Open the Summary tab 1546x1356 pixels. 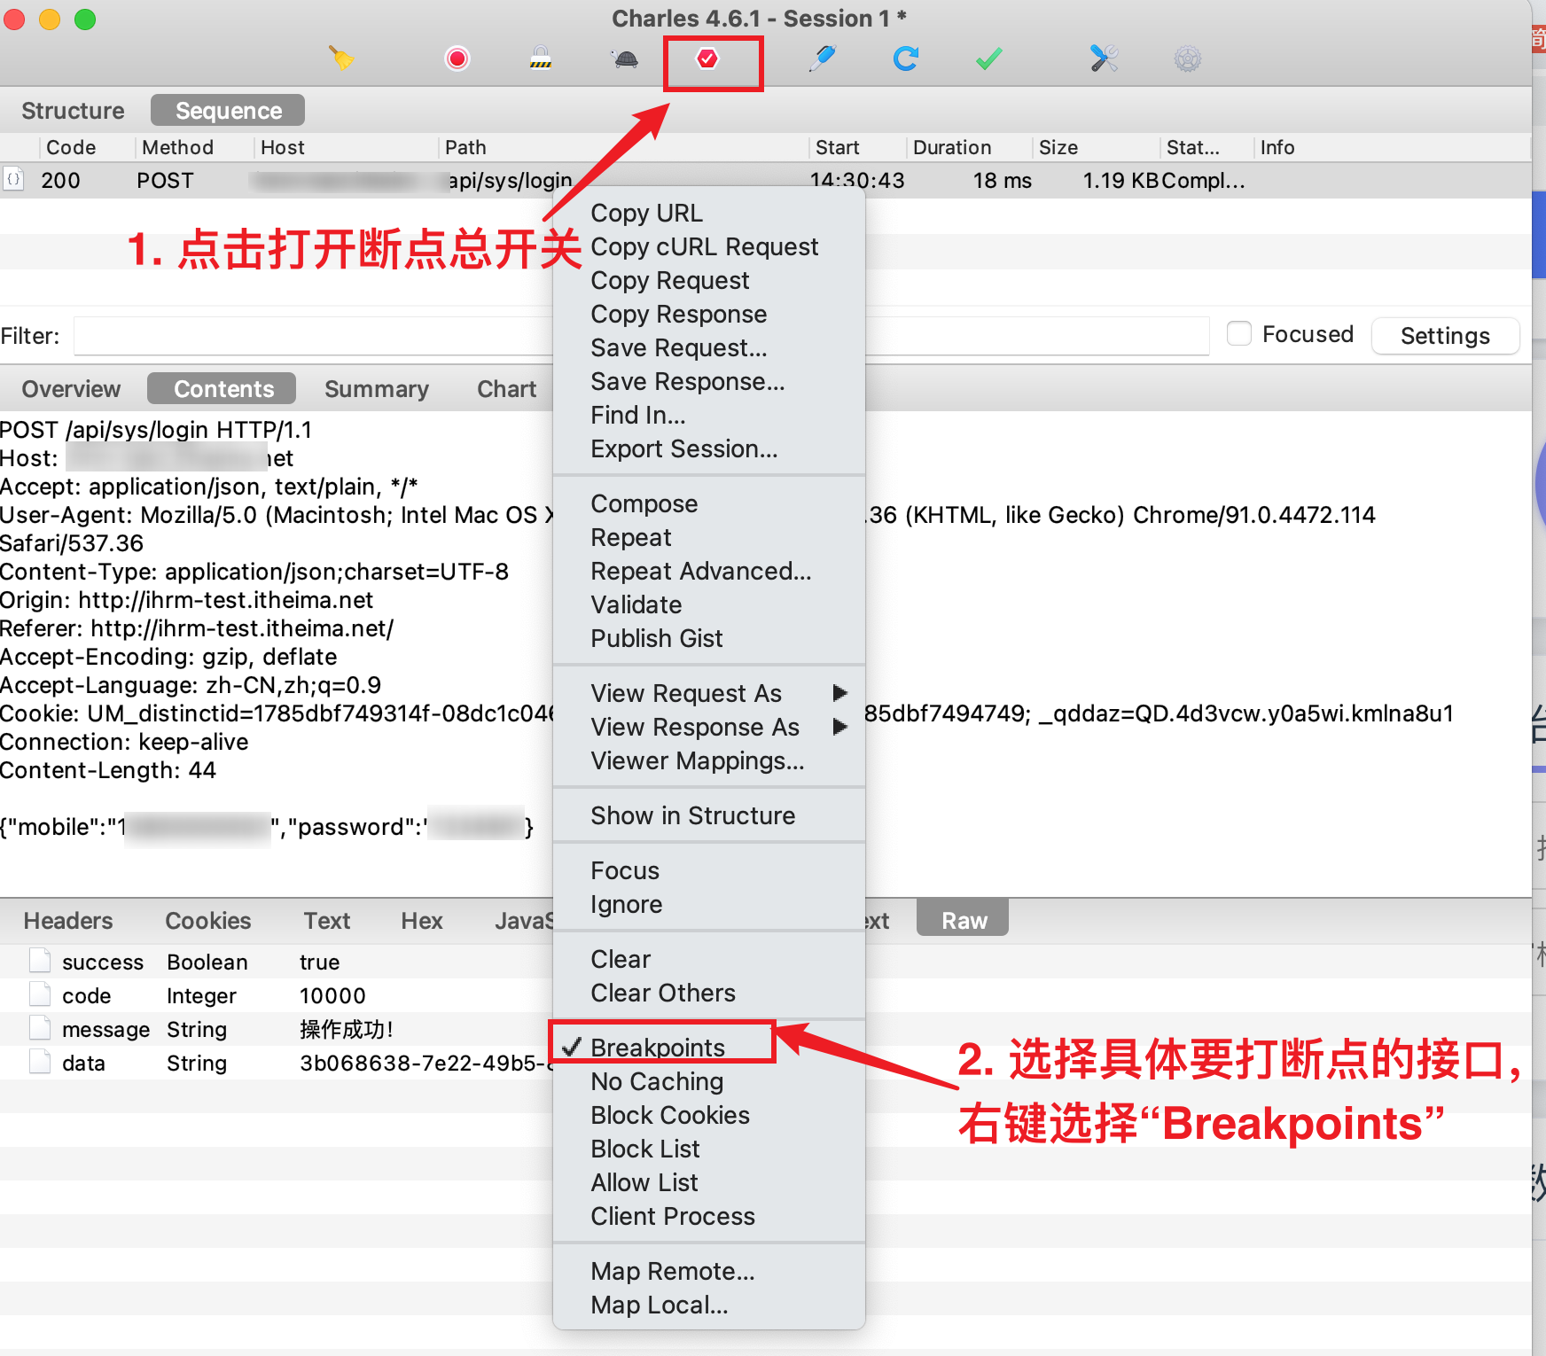377,389
